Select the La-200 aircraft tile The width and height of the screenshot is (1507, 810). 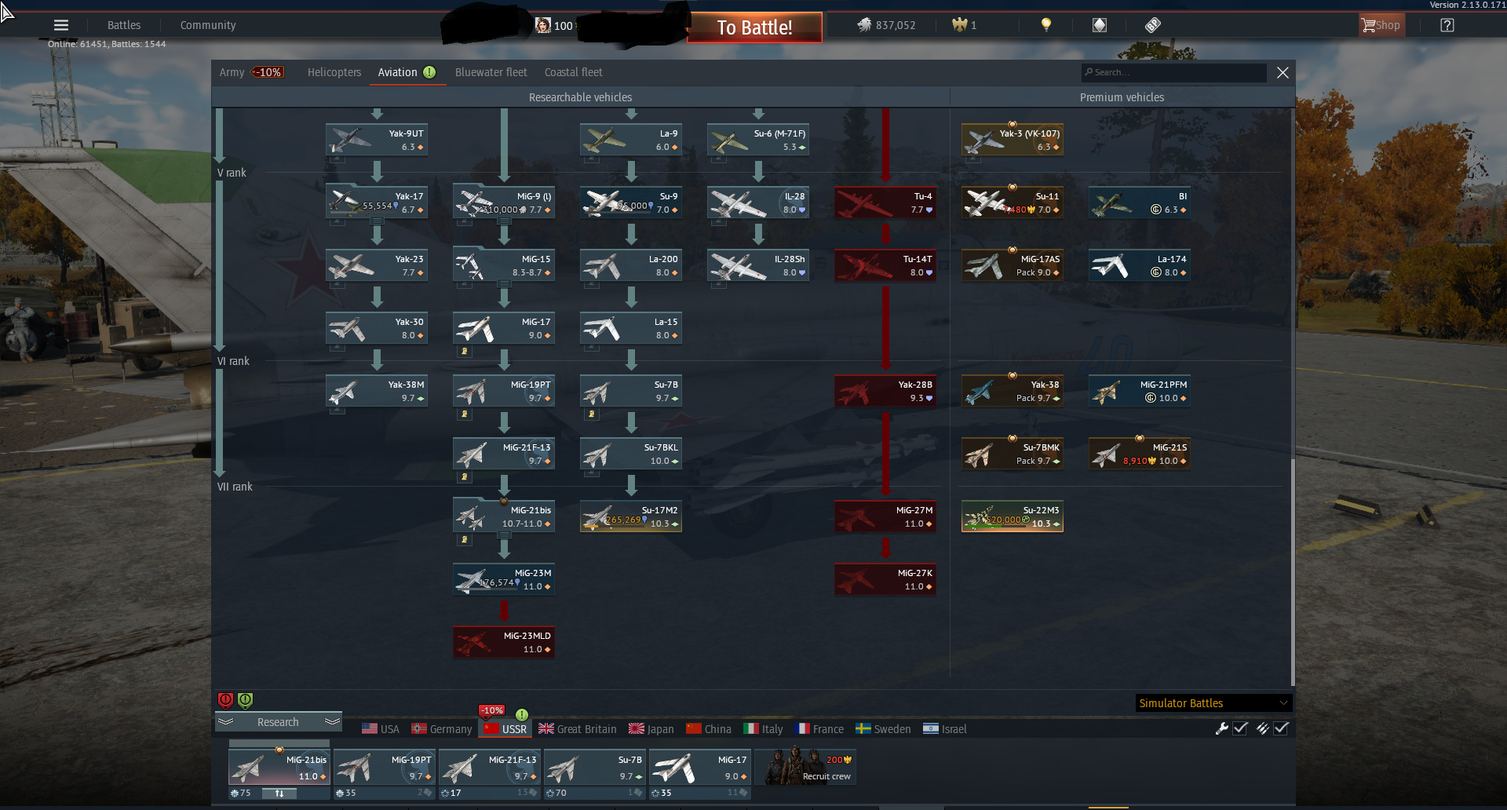(631, 265)
